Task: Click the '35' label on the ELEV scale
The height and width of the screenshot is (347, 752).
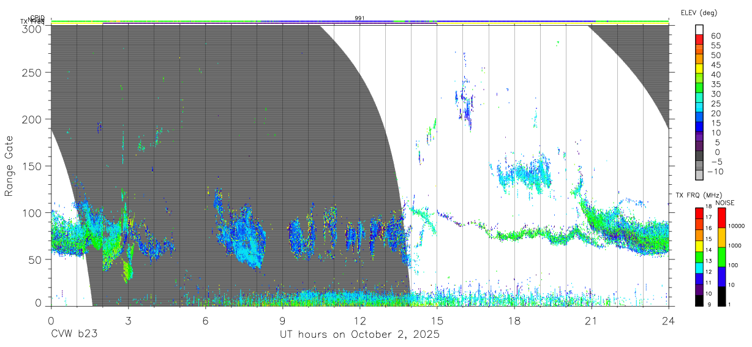Action: (x=715, y=84)
